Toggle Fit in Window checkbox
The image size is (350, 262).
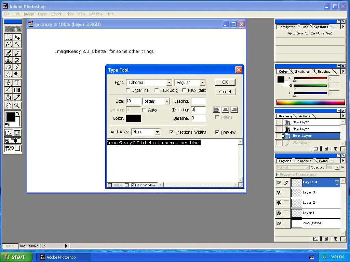tap(133, 185)
